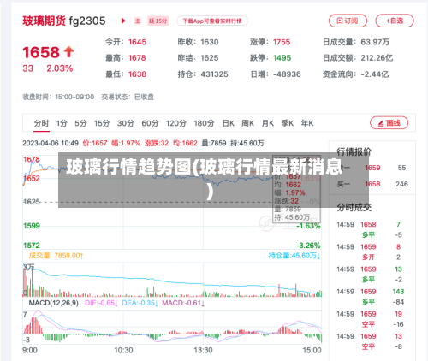Click the red play arrow next to fg2305
This screenshot has height=361, width=428.
coord(123,21)
